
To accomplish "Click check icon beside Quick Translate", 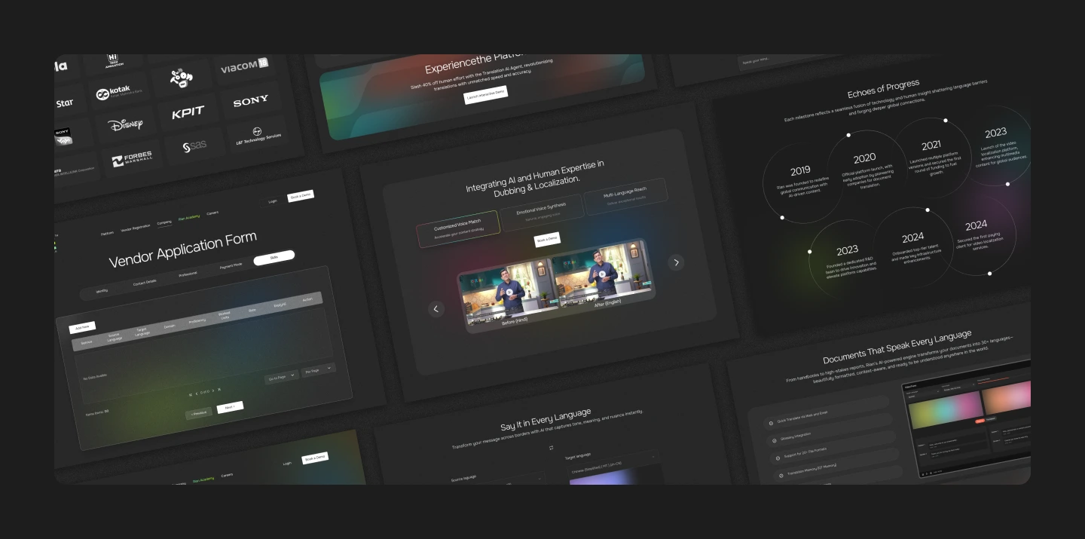I will 769,423.
